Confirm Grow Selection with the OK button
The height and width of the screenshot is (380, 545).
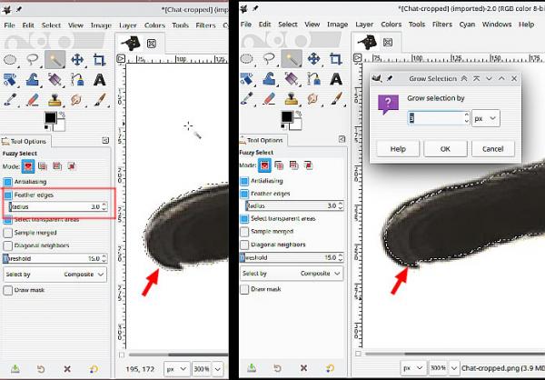pyautogui.click(x=445, y=149)
